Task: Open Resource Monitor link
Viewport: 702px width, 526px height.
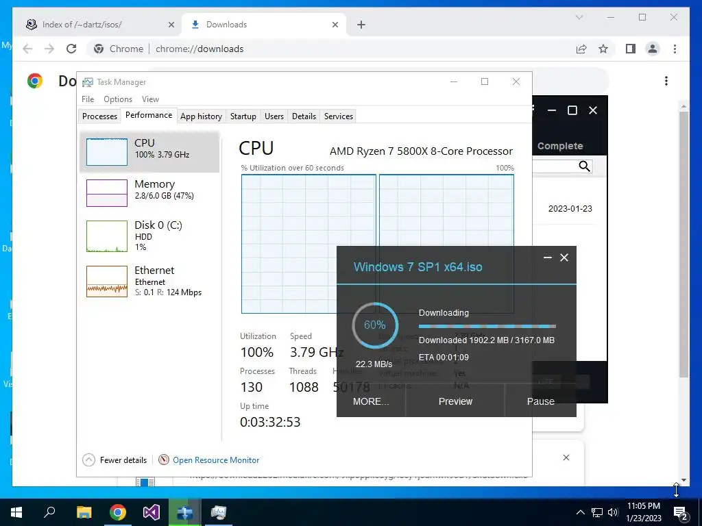Action: pos(216,460)
